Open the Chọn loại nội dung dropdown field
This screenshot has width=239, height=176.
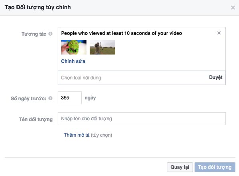pyautogui.click(x=132, y=78)
